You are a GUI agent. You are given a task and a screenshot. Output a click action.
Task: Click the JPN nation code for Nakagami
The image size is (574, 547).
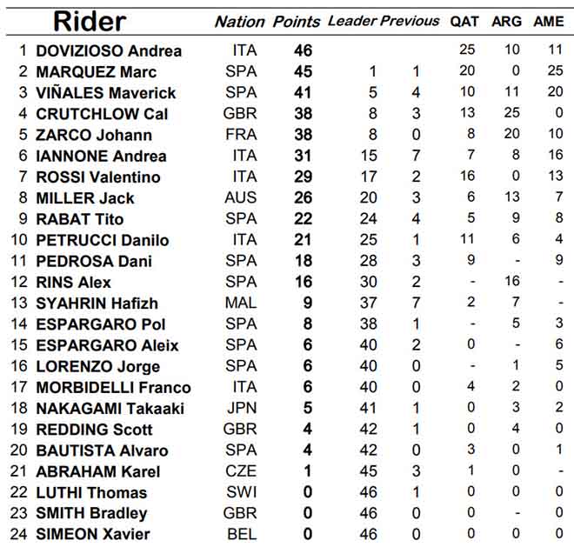click(x=241, y=409)
